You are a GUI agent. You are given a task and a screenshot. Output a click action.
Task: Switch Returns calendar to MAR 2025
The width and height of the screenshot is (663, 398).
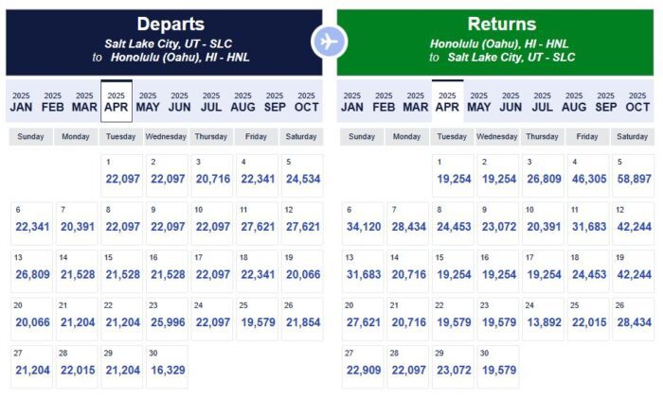coord(415,102)
